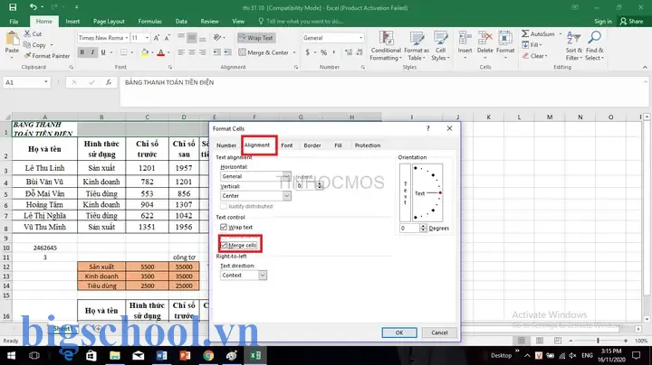Expand the Name Box dropdown

click(46, 82)
